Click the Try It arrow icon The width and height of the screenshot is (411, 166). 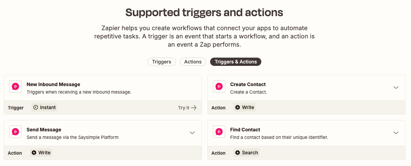[194, 108]
